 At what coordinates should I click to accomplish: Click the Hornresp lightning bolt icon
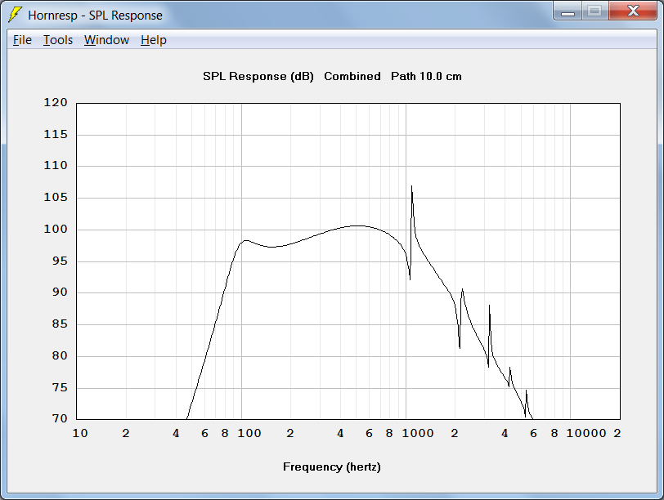point(16,15)
